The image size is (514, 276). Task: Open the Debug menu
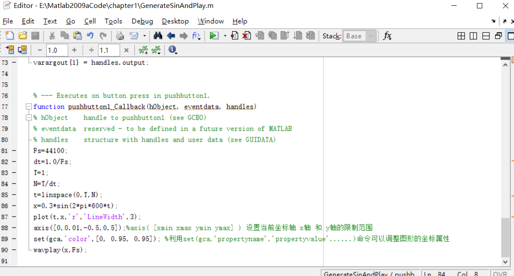tap(142, 21)
